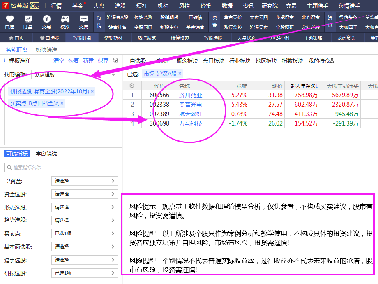Expand the 猎手选股 selector

(x=84, y=260)
